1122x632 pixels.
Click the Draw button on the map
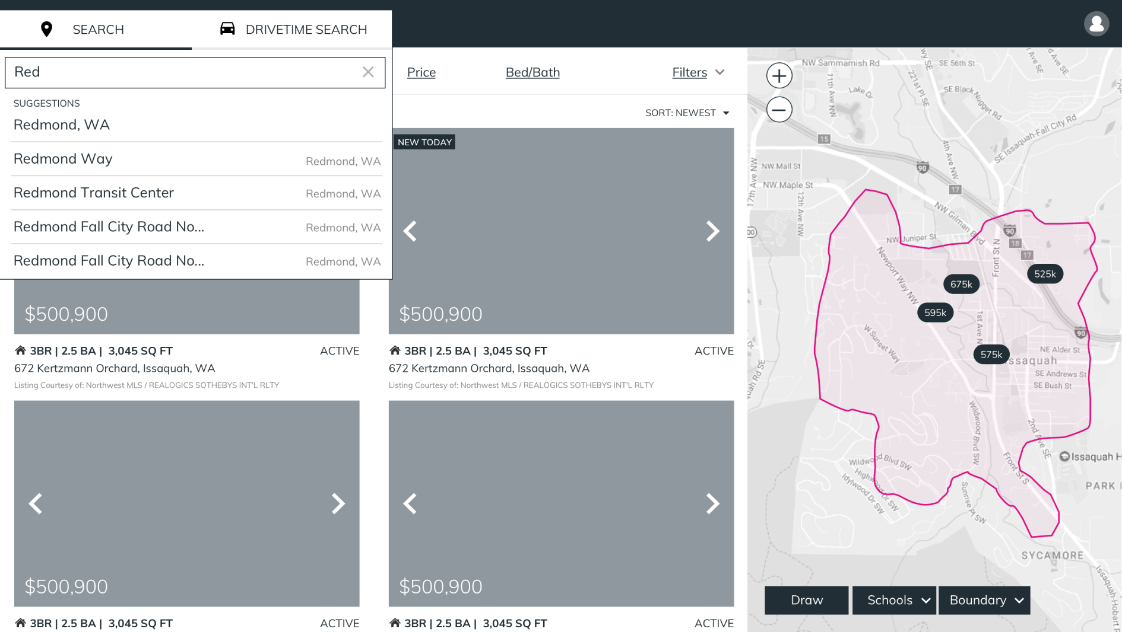coord(806,600)
